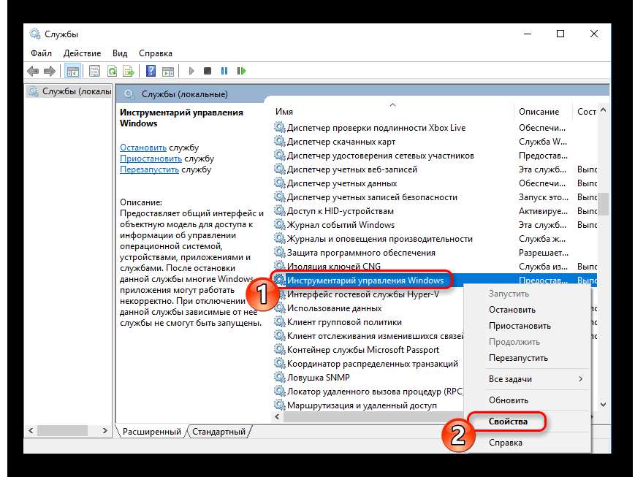Open the Вид menu
This screenshot has height=477, width=635.
coord(120,53)
